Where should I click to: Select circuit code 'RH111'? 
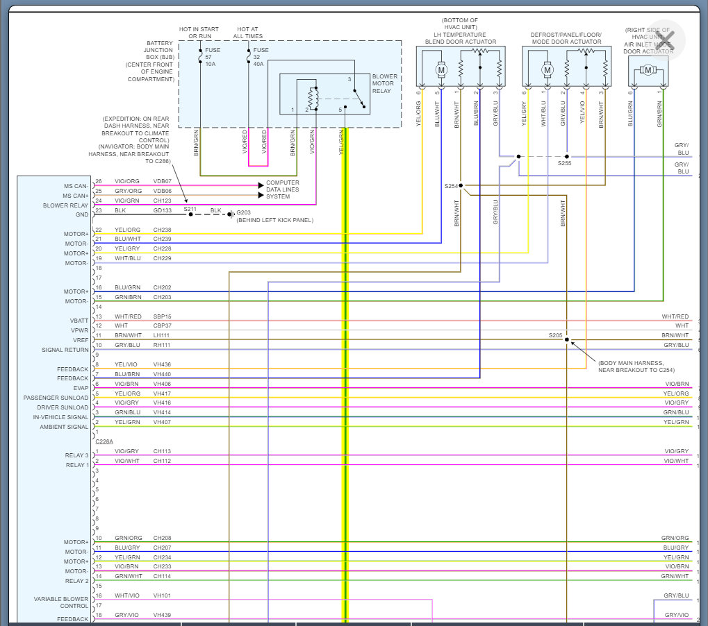click(x=162, y=345)
